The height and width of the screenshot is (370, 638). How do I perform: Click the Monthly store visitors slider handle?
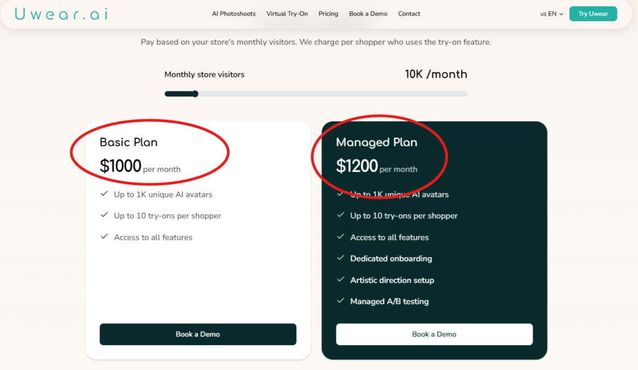(x=195, y=93)
